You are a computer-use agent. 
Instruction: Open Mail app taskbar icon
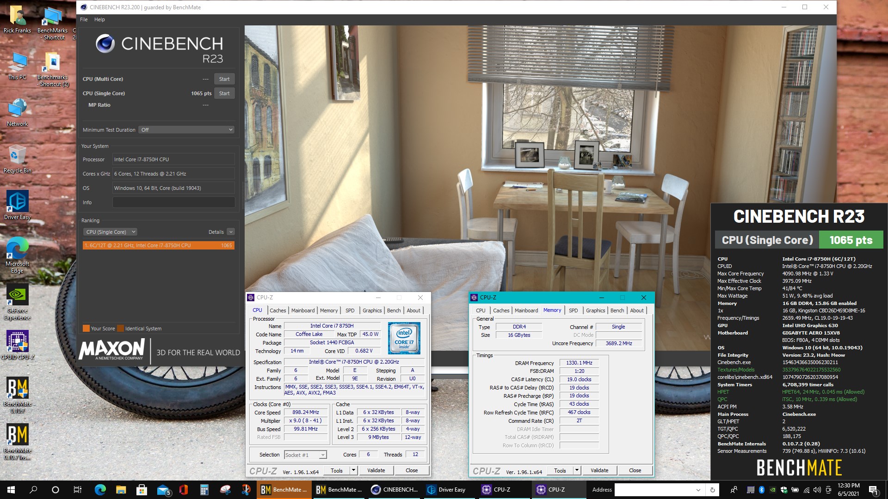coord(163,490)
